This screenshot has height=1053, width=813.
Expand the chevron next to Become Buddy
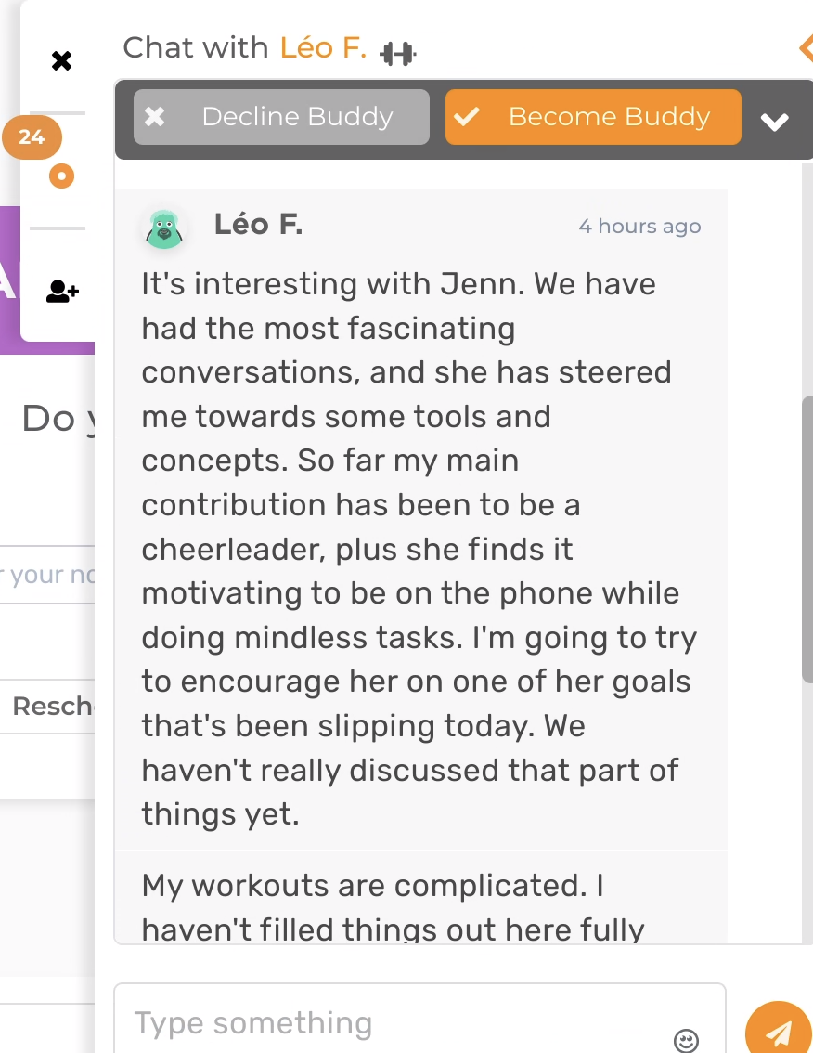coord(774,122)
